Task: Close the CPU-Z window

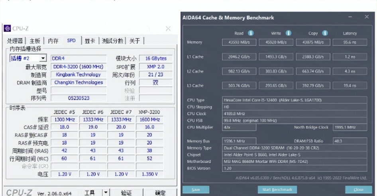Action: pyautogui.click(x=168, y=29)
